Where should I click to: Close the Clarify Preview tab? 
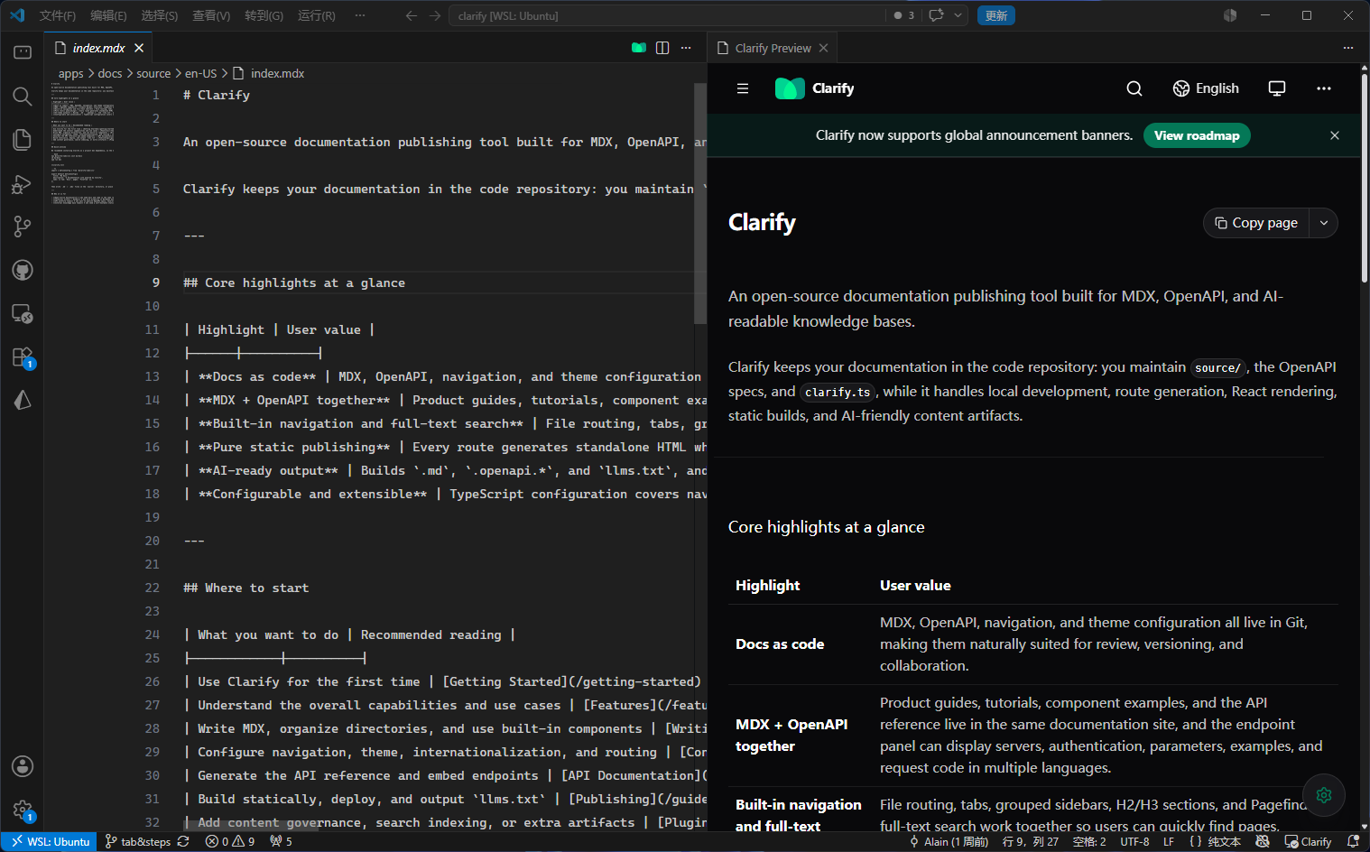tap(823, 48)
